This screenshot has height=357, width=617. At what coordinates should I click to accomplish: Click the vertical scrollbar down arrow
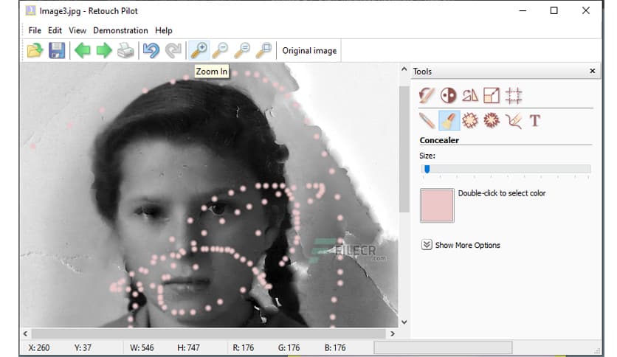pyautogui.click(x=404, y=322)
